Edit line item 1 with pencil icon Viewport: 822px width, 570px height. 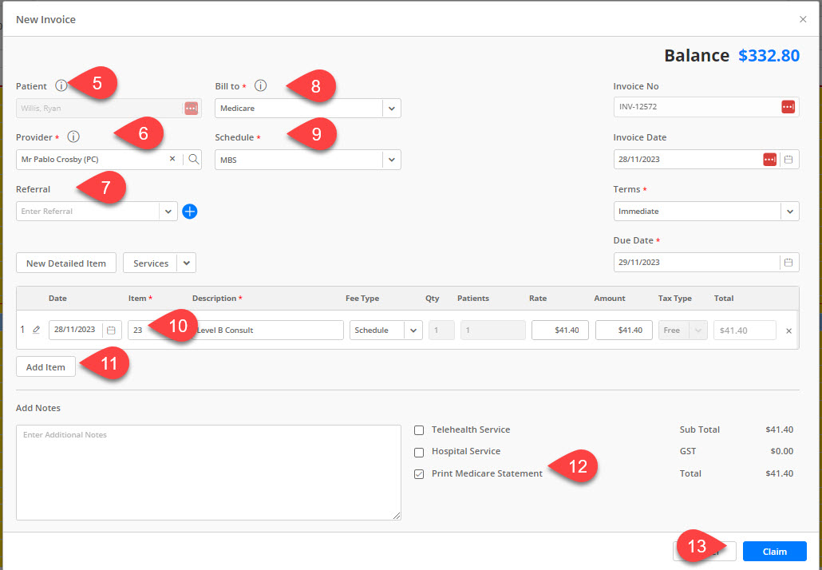(36, 330)
